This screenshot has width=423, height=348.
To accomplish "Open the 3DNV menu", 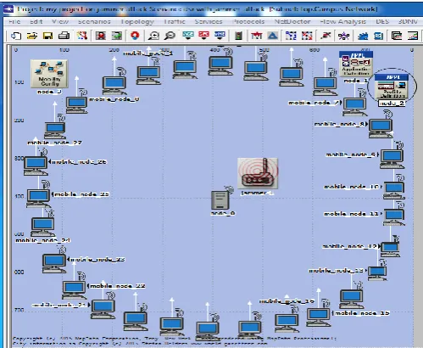I will (x=408, y=21).
